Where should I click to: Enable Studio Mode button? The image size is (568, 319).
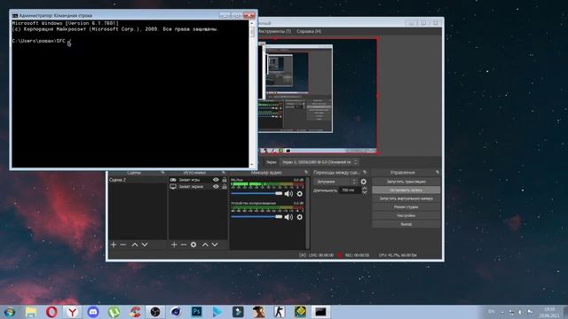tap(406, 207)
